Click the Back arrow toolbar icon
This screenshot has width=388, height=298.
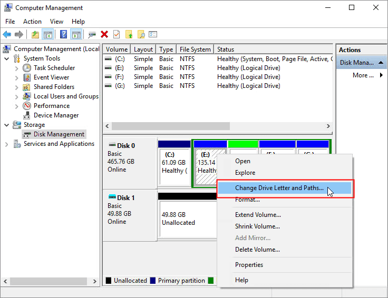[x=7, y=34]
